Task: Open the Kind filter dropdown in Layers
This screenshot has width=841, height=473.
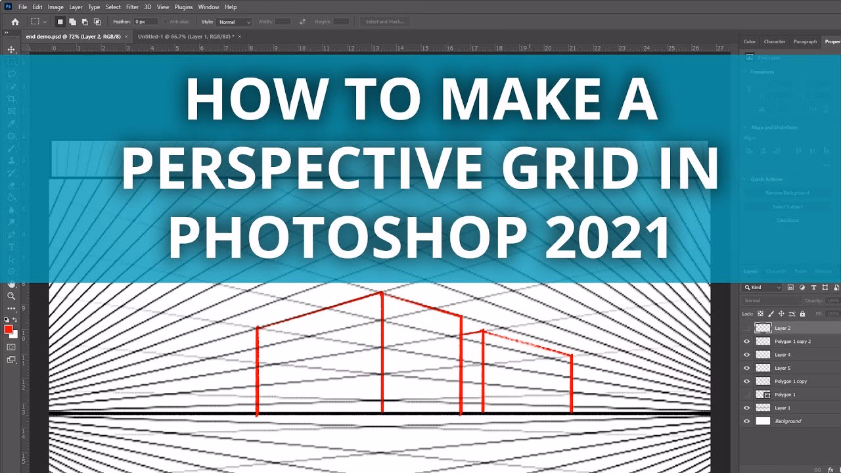Action: (x=762, y=288)
